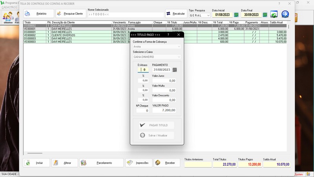This screenshot has width=314, height=177.
Task: Click the help question mark of Contas a Receber window
Action: coord(279,4)
